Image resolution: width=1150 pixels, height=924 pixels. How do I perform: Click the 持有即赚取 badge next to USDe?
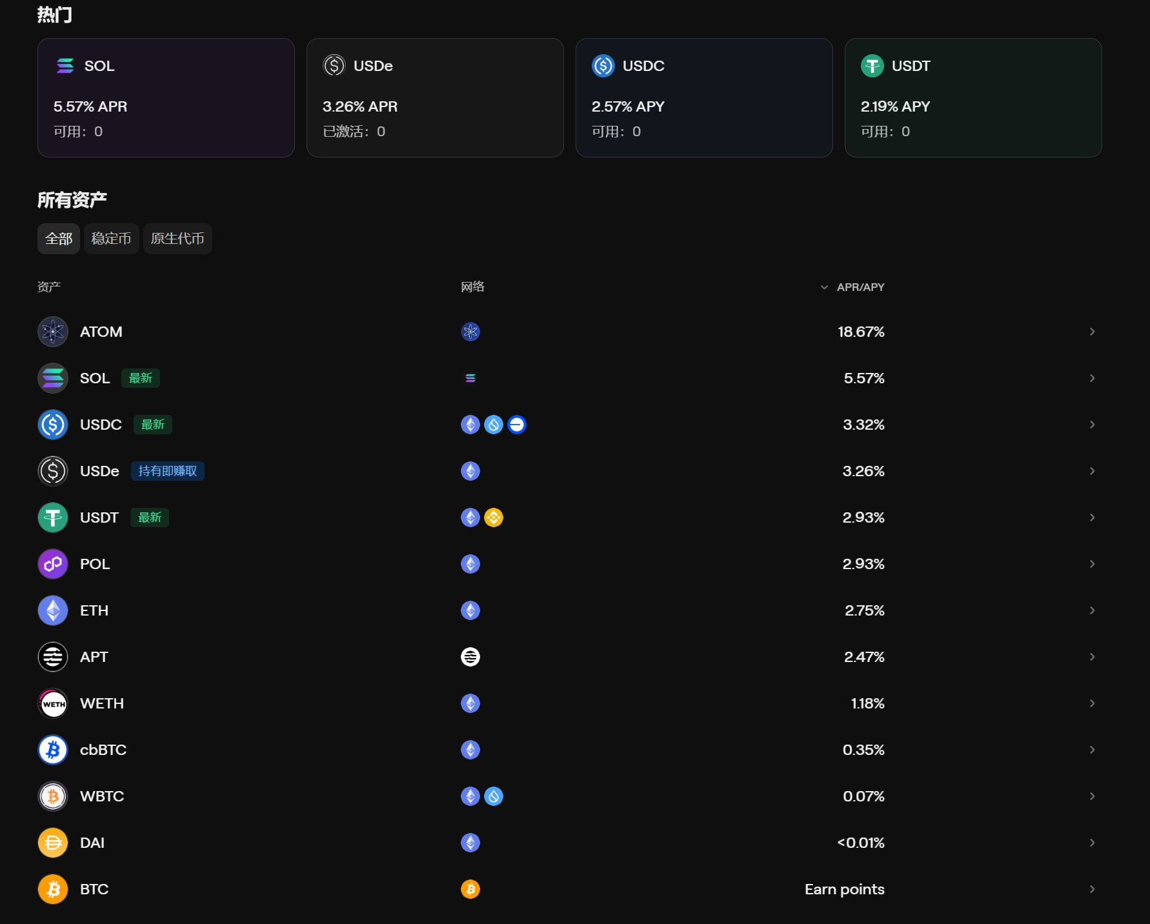168,471
